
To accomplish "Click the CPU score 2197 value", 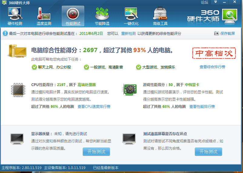I will click(61, 85).
